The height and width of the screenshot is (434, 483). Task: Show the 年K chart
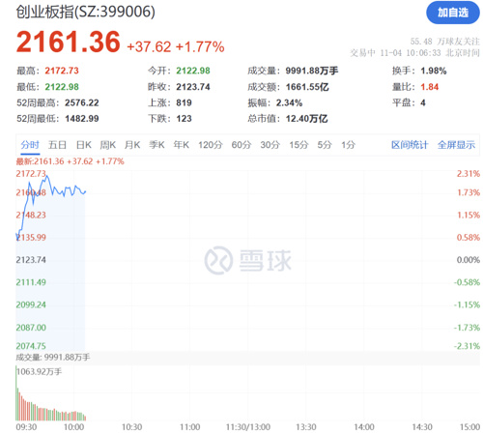[182, 145]
